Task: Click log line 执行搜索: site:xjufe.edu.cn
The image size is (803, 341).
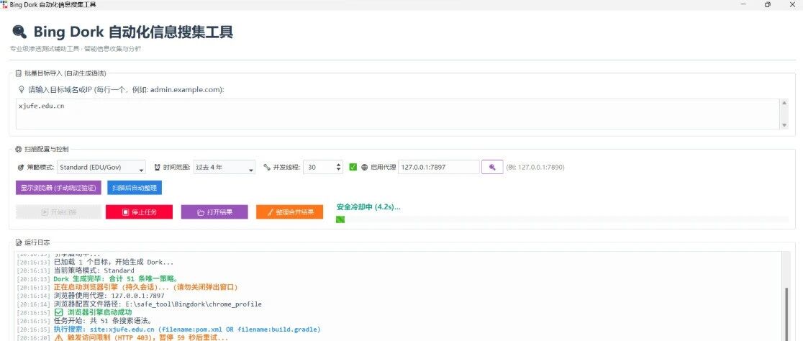Action: click(x=187, y=329)
